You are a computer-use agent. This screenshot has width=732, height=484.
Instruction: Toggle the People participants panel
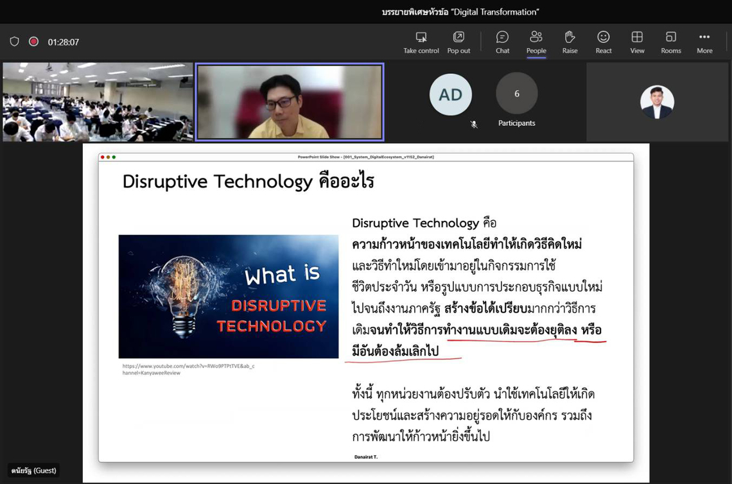536,42
